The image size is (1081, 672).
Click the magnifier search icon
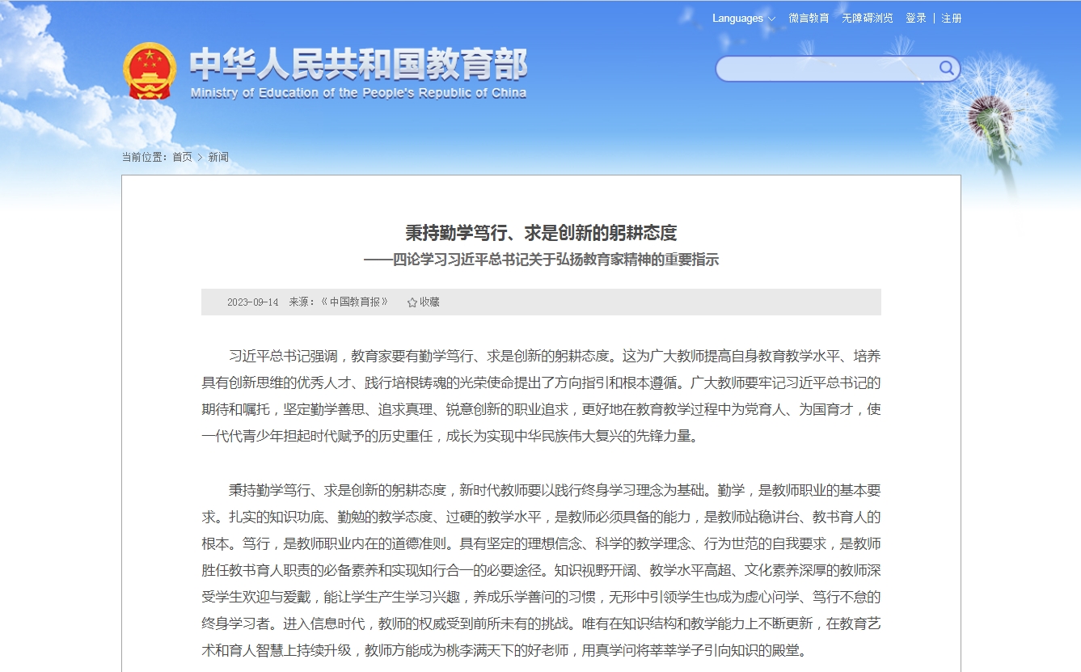946,69
